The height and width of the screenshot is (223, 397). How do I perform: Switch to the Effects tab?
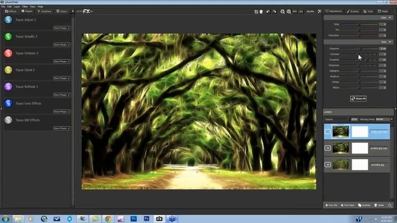11,11
